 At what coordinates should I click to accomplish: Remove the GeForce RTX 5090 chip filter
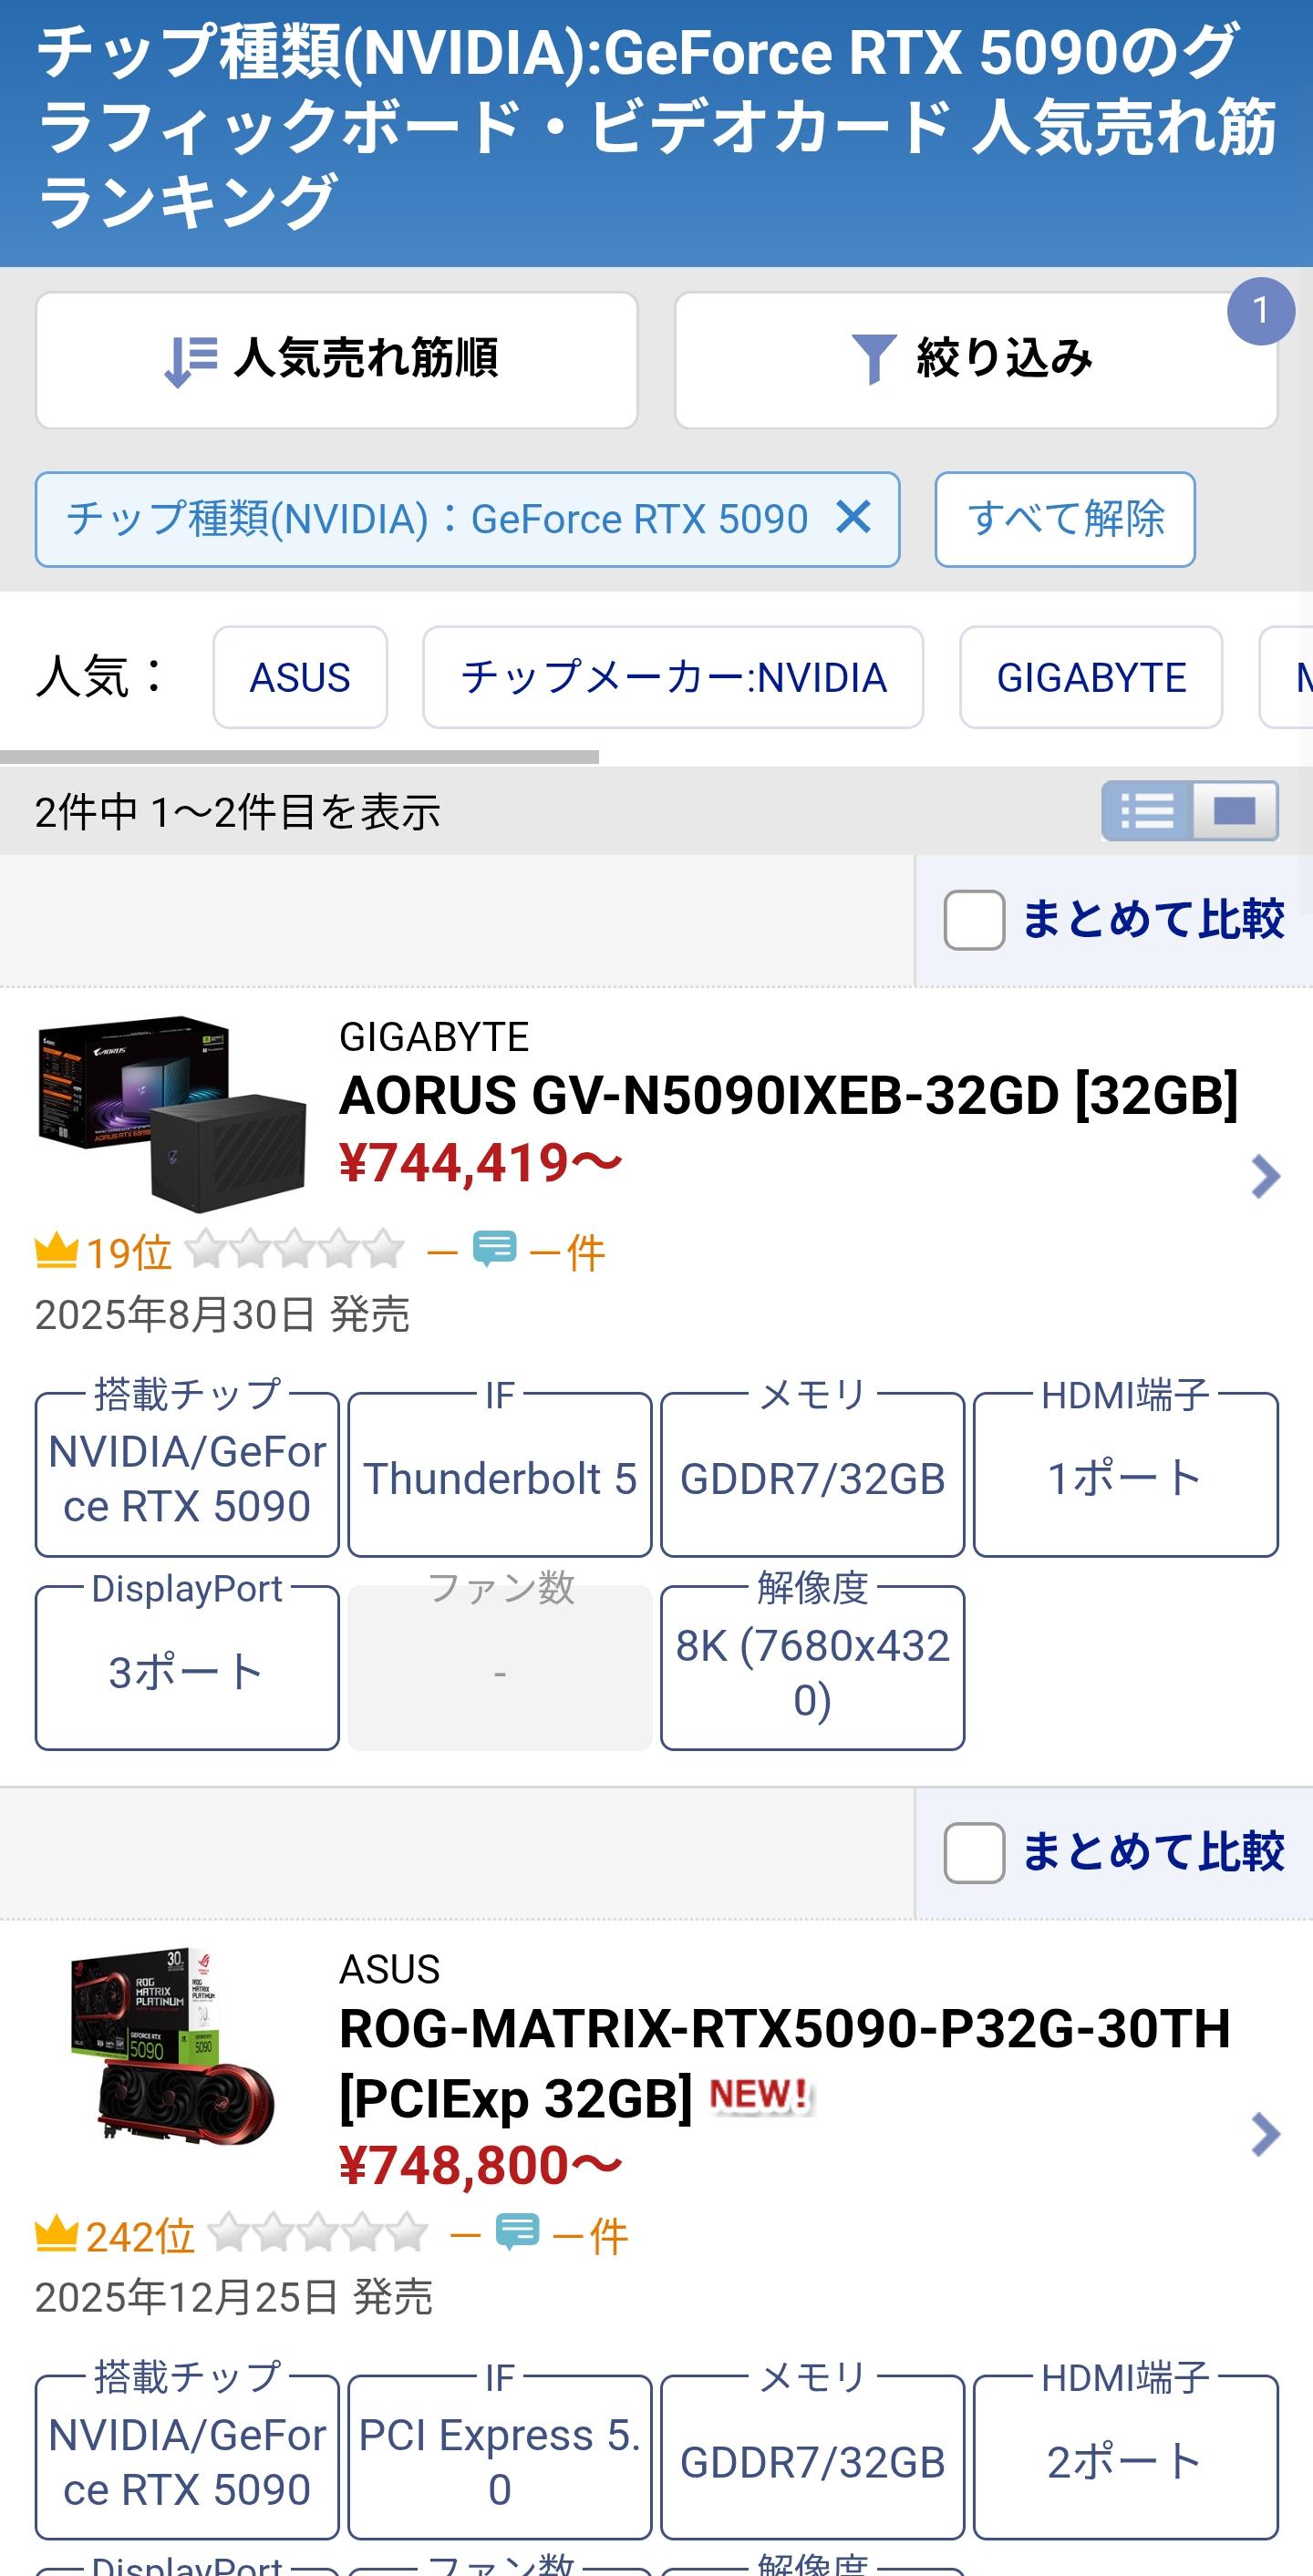point(853,518)
